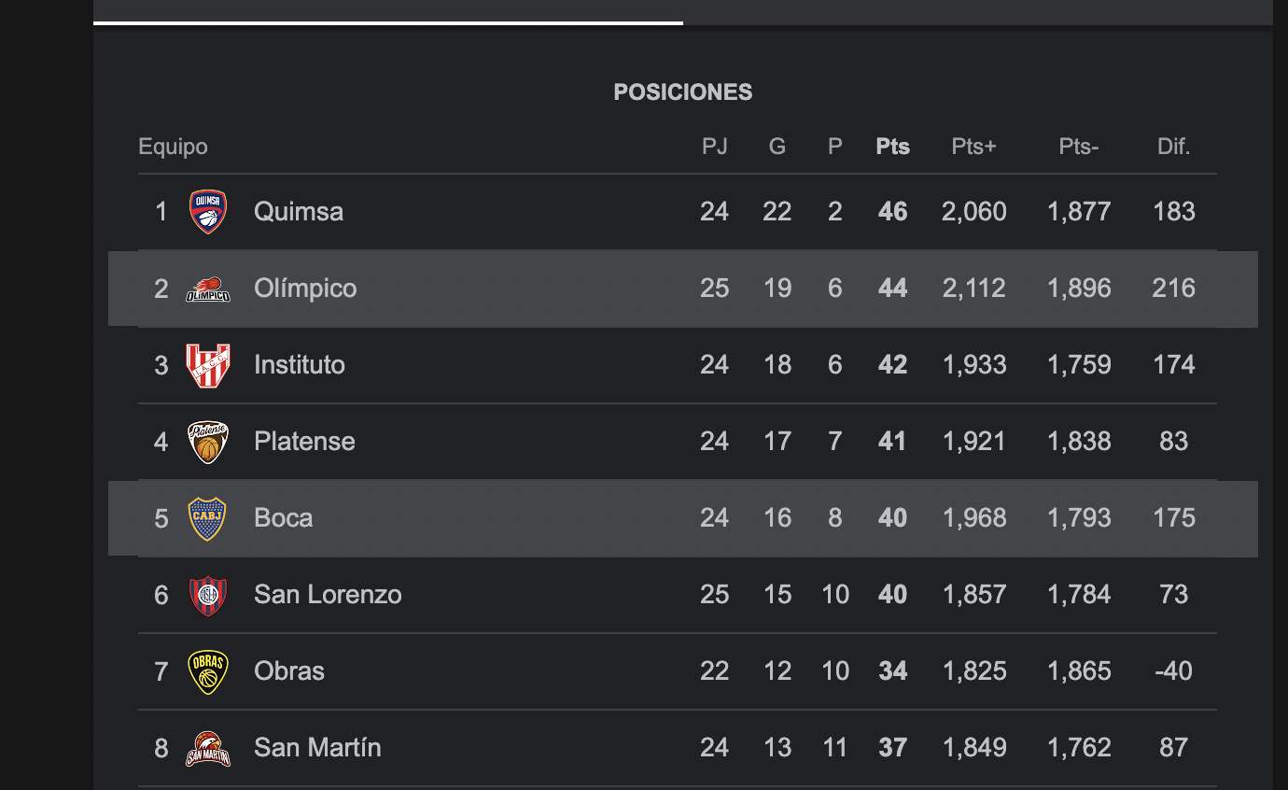The image size is (1288, 790).
Task: Click the San Martín team logo
Action: click(x=207, y=748)
